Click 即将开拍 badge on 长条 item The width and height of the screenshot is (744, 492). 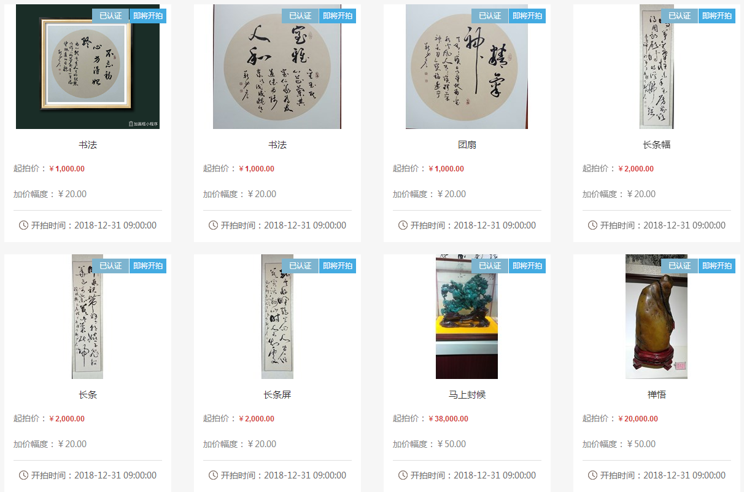click(148, 266)
